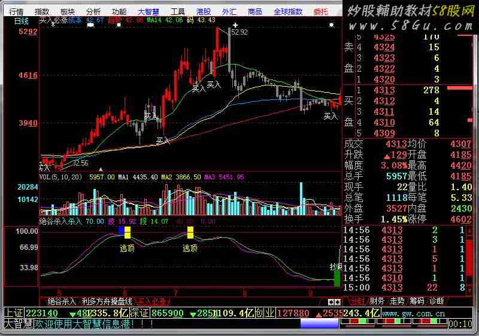The width and height of the screenshot is (479, 336).
Task: Click the 5292 price axis label
Action: pyautogui.click(x=28, y=32)
